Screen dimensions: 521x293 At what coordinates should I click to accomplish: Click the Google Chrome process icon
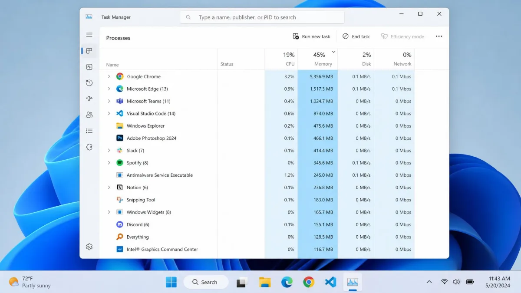[x=120, y=76]
